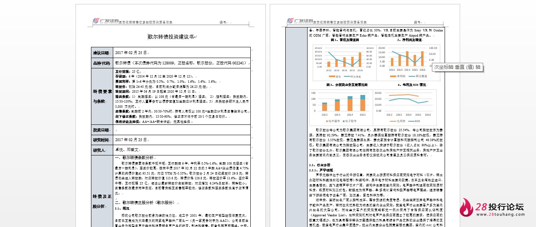Screen dimensions: 536x227
Task: Select the 投资日期 label cell
Action: click(x=102, y=130)
